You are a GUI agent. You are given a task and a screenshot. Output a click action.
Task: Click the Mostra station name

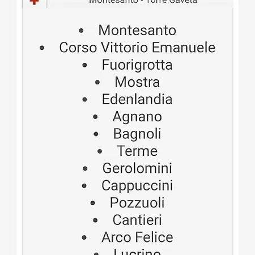[x=137, y=82]
